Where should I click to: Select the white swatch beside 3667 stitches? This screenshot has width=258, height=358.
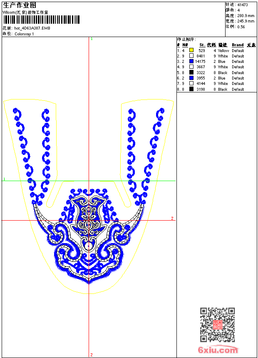coord(191,67)
